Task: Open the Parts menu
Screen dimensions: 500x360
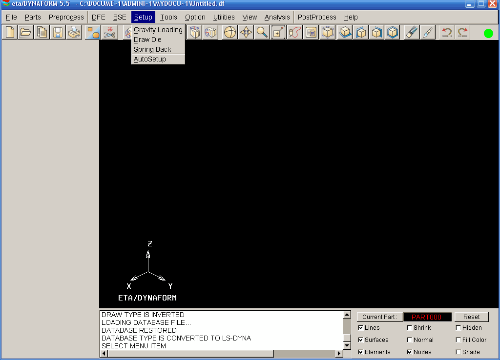Action: [33, 17]
